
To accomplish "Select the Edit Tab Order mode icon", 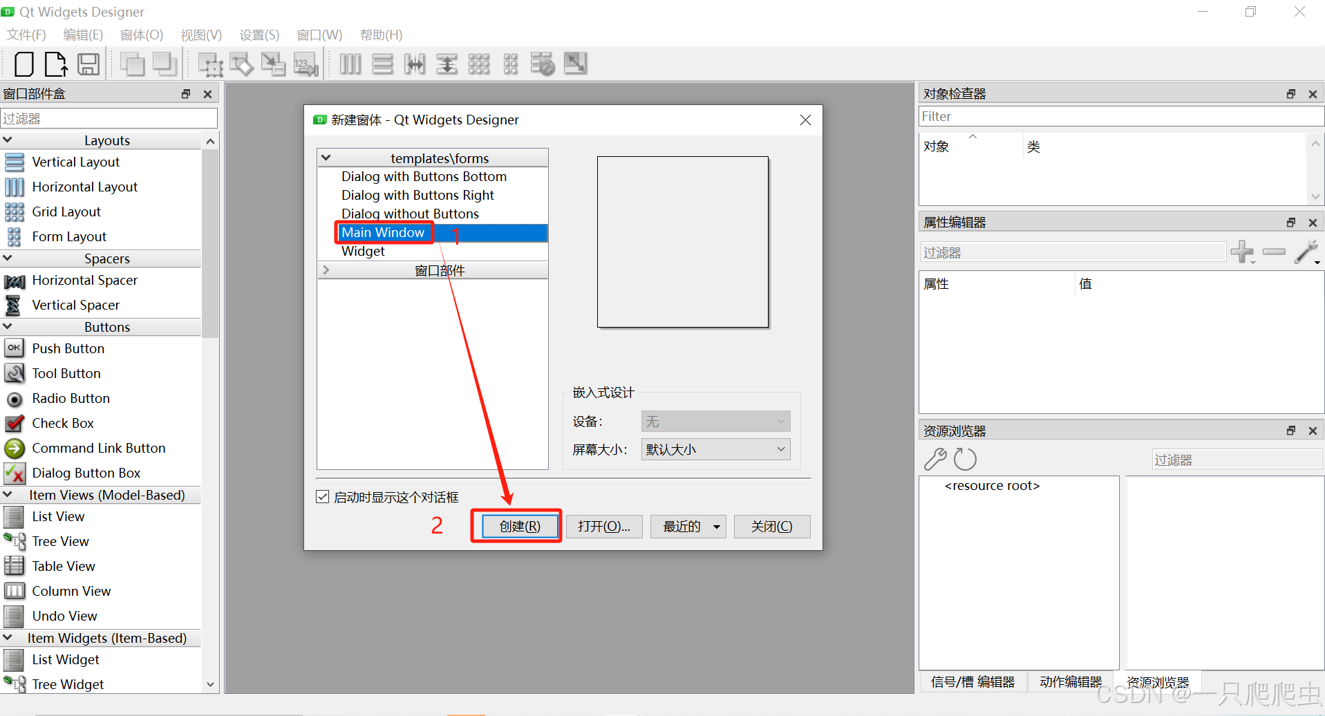I will pyautogui.click(x=306, y=64).
